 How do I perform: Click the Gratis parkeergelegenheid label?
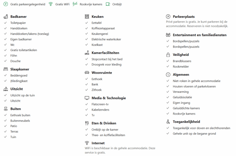pyautogui.click(x=28, y=4)
